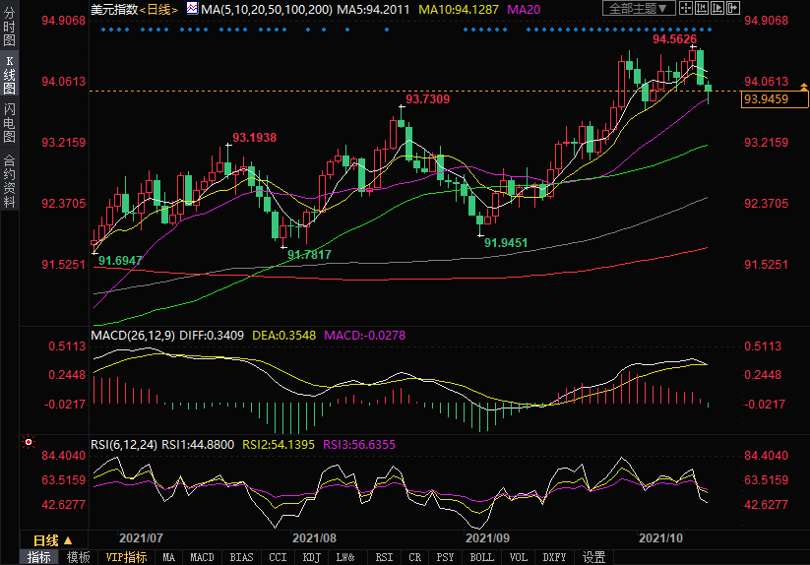The image size is (810, 565).
Task: Open 合约资料 contract info tab
Action: coord(10,181)
